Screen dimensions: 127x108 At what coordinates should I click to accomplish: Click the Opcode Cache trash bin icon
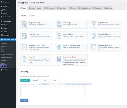59,47
